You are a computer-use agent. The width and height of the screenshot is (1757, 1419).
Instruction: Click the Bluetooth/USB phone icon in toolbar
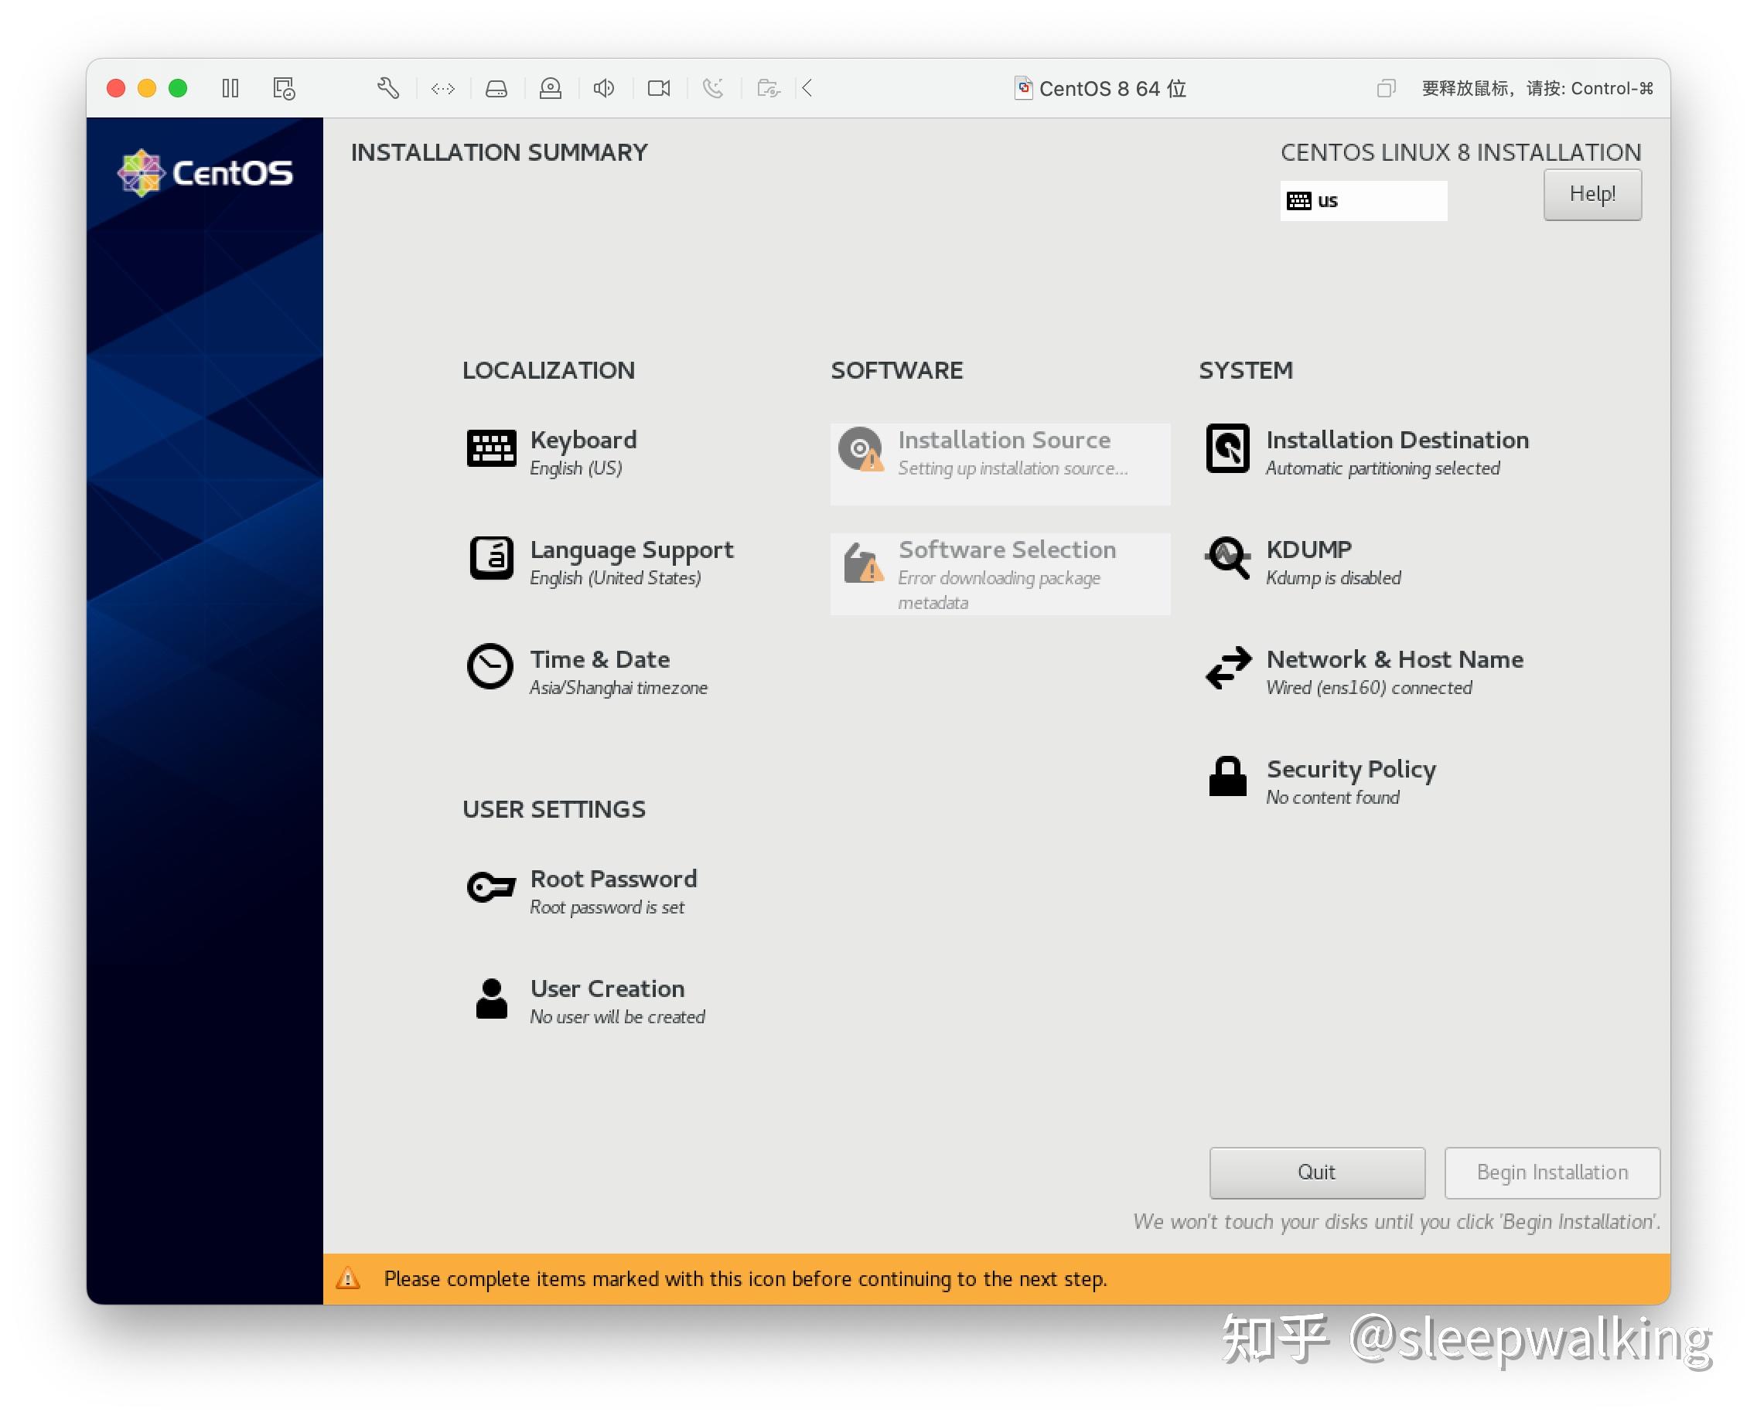713,88
